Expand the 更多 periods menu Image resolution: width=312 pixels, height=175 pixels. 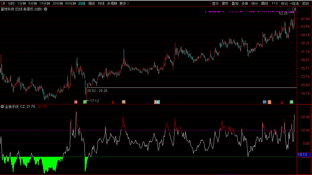[x=124, y=3]
